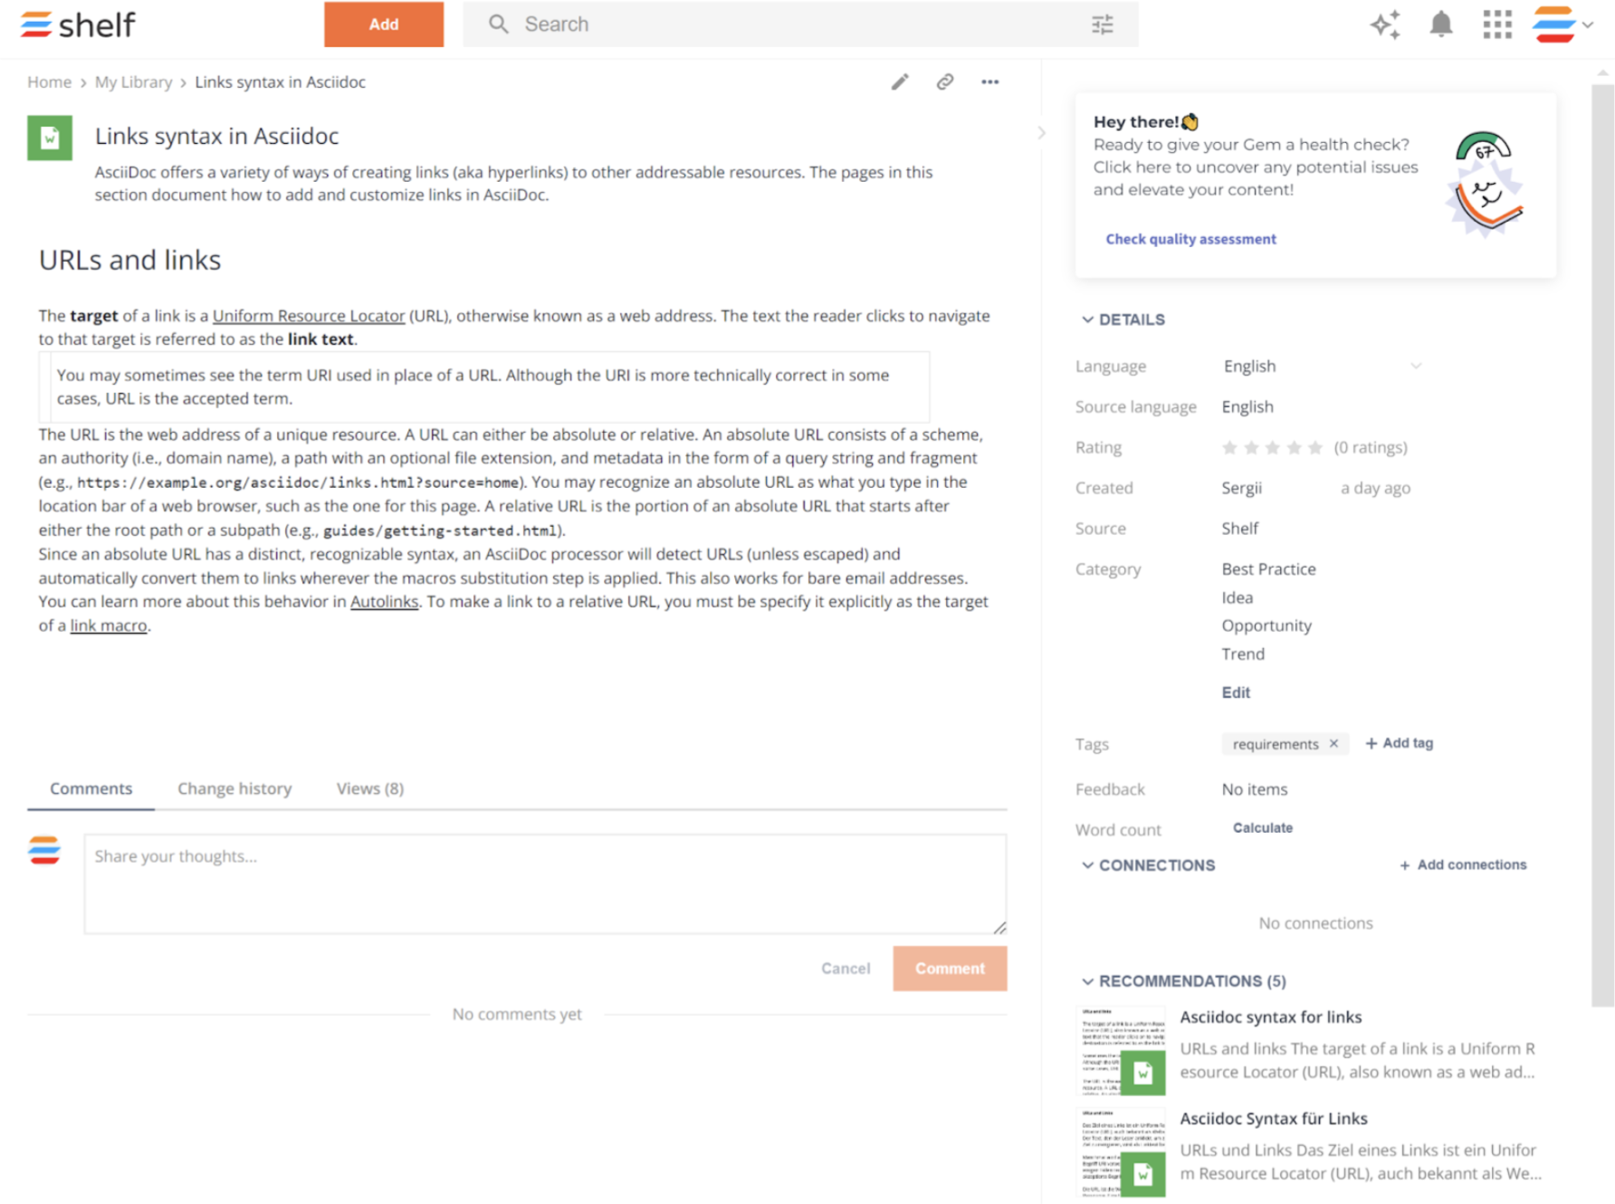
Task: Click the Links syntax in Asciidoc title
Action: click(x=216, y=136)
